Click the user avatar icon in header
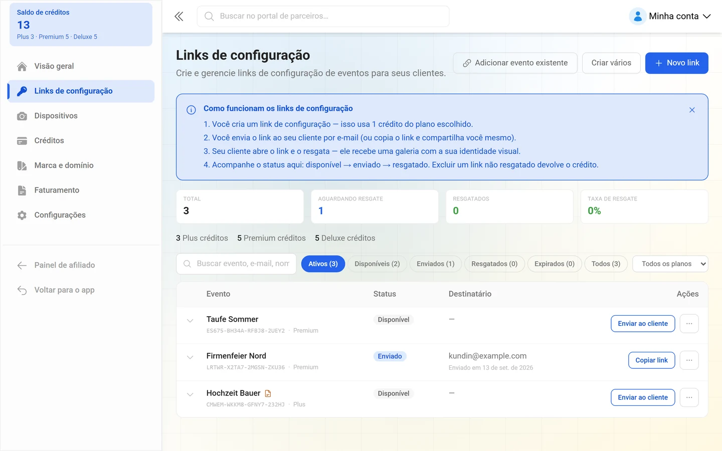Viewport: 722px width, 451px height. coord(637,17)
